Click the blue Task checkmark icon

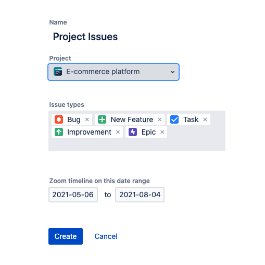coord(174,119)
